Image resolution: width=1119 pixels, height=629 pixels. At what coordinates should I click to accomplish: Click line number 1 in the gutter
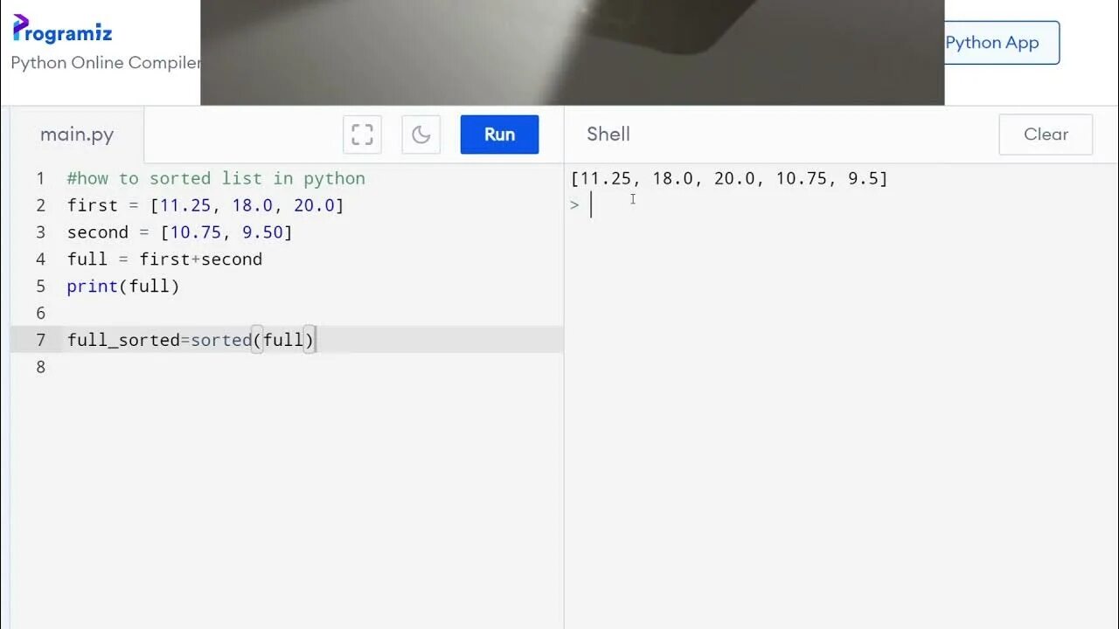pos(40,178)
